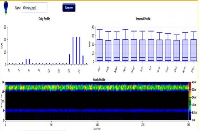Click the Name field containing #PrimaryLoad1
This screenshot has height=131, width=200.
(34, 8)
